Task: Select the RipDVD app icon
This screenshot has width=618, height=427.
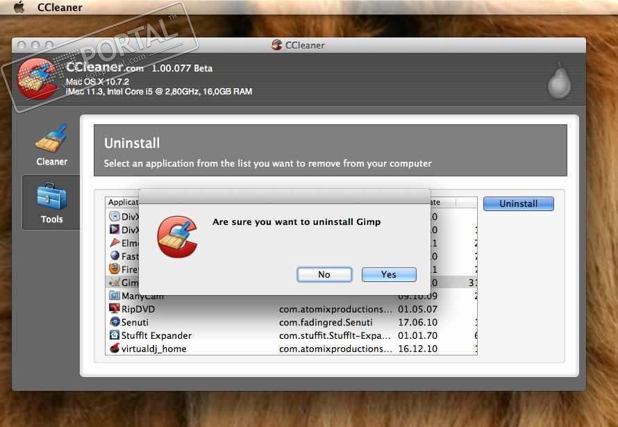Action: coord(115,308)
